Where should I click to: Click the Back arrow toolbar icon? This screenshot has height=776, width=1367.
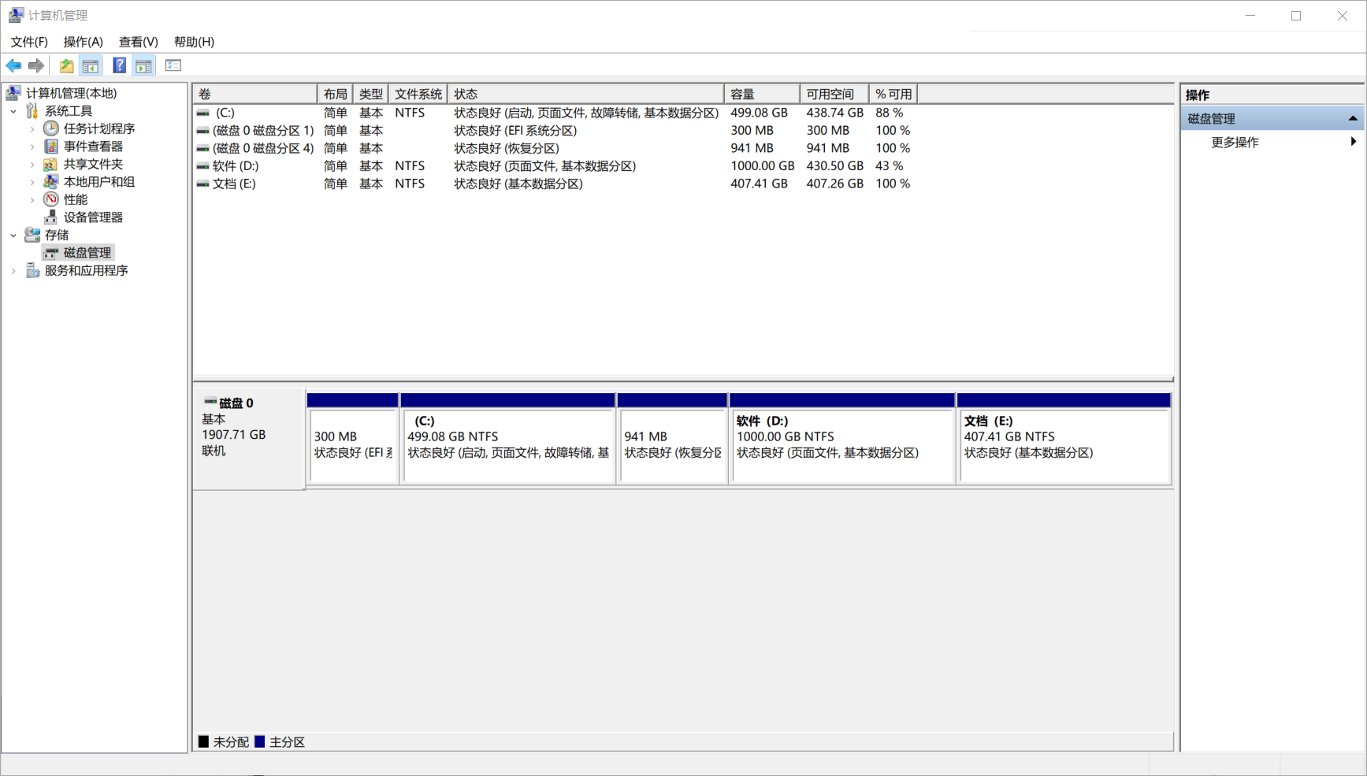13,66
